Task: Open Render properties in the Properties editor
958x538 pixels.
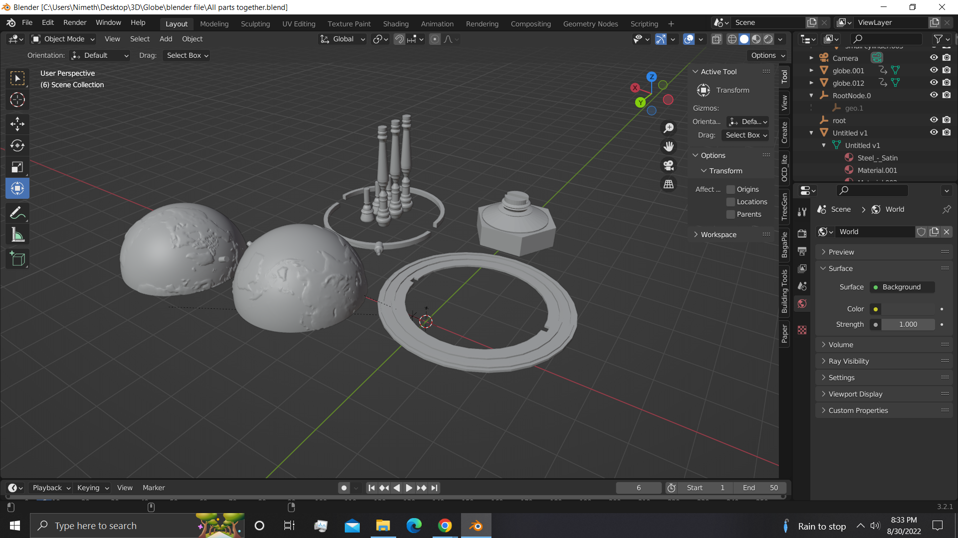Action: [802, 233]
